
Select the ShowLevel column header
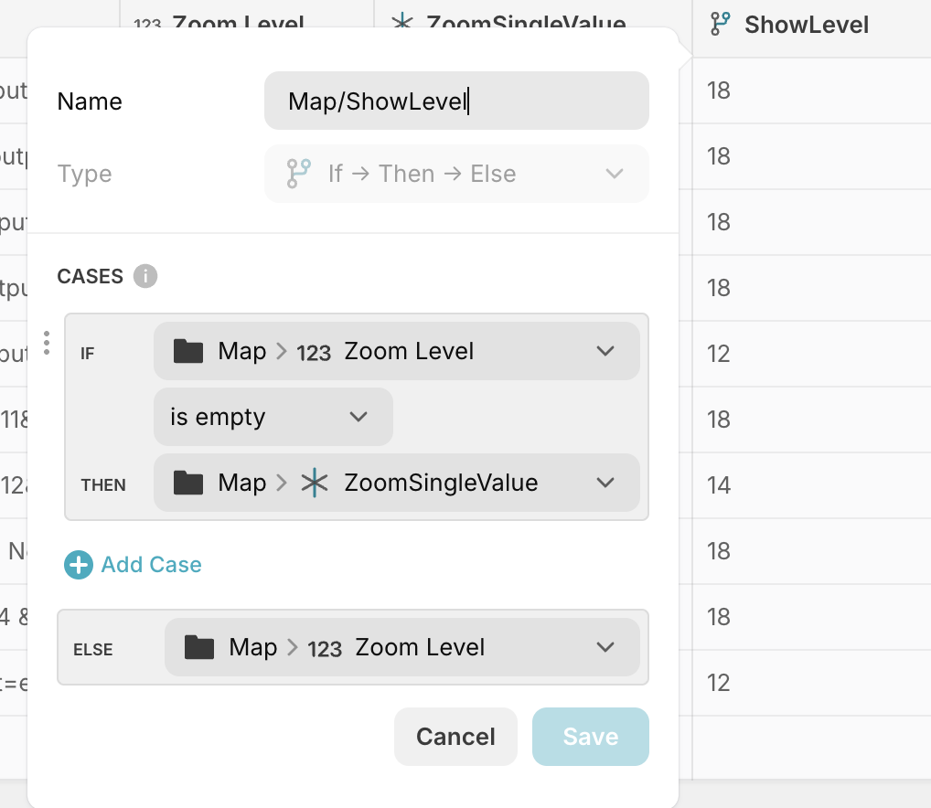point(806,25)
